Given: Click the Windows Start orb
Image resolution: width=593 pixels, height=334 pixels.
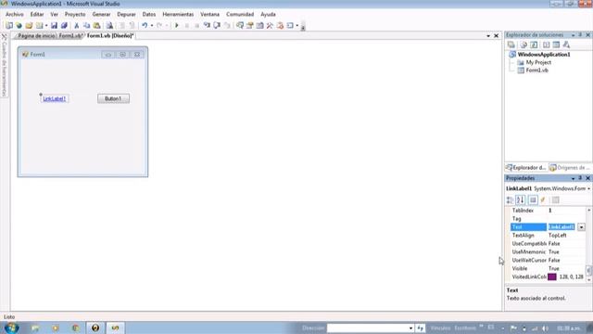Looking at the screenshot, I should (11, 328).
